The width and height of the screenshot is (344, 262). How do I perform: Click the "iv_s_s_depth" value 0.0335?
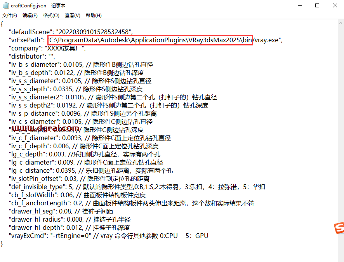coord(63,89)
